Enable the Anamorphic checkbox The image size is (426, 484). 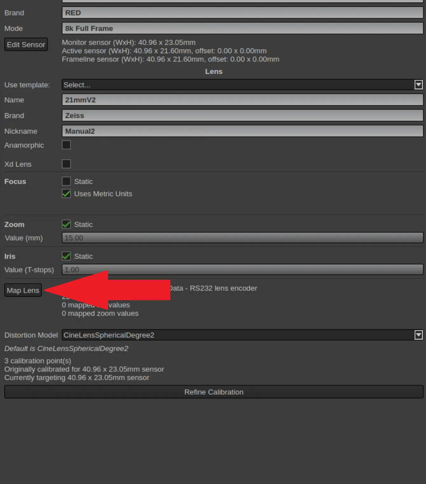pyautogui.click(x=66, y=145)
